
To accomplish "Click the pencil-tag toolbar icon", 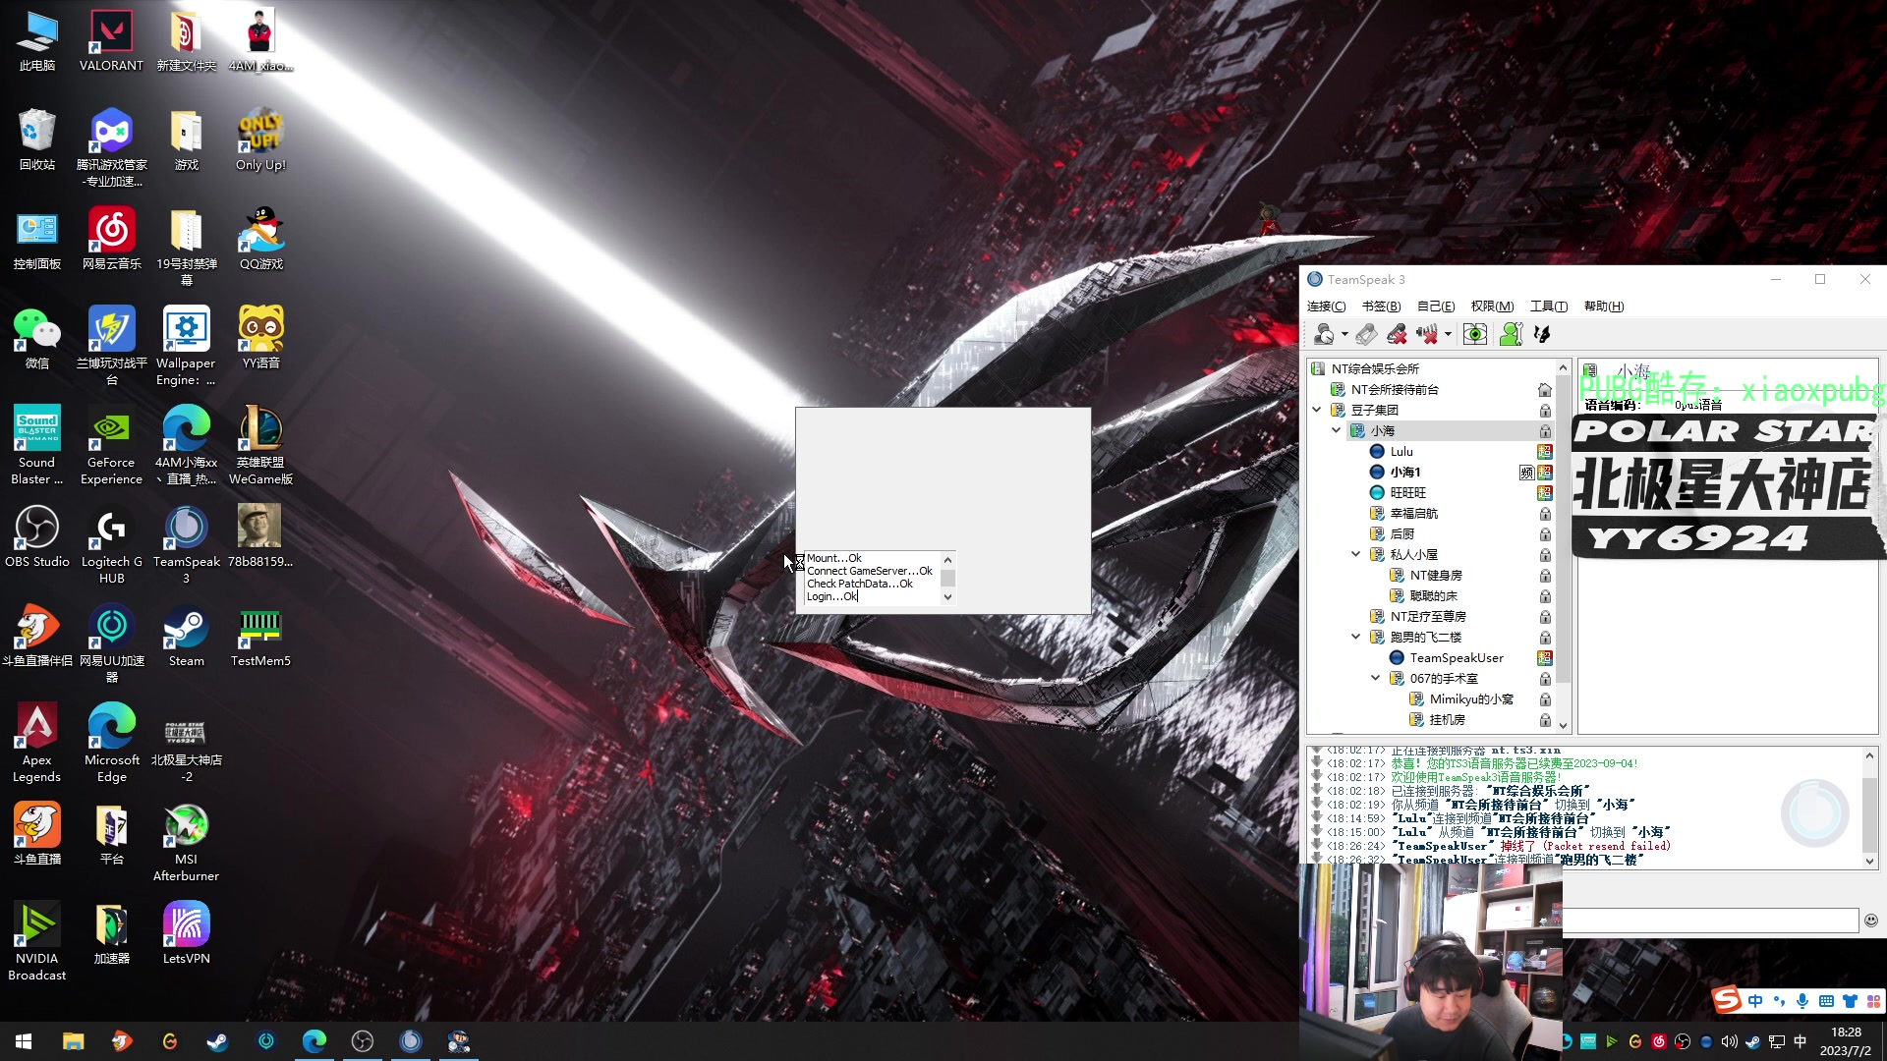I will point(1366,334).
